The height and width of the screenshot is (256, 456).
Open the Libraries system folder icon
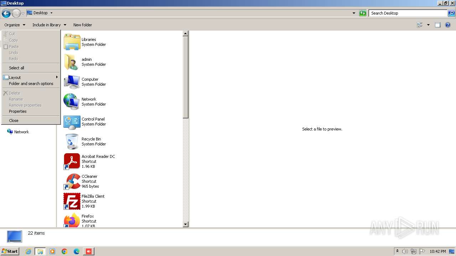(72, 42)
